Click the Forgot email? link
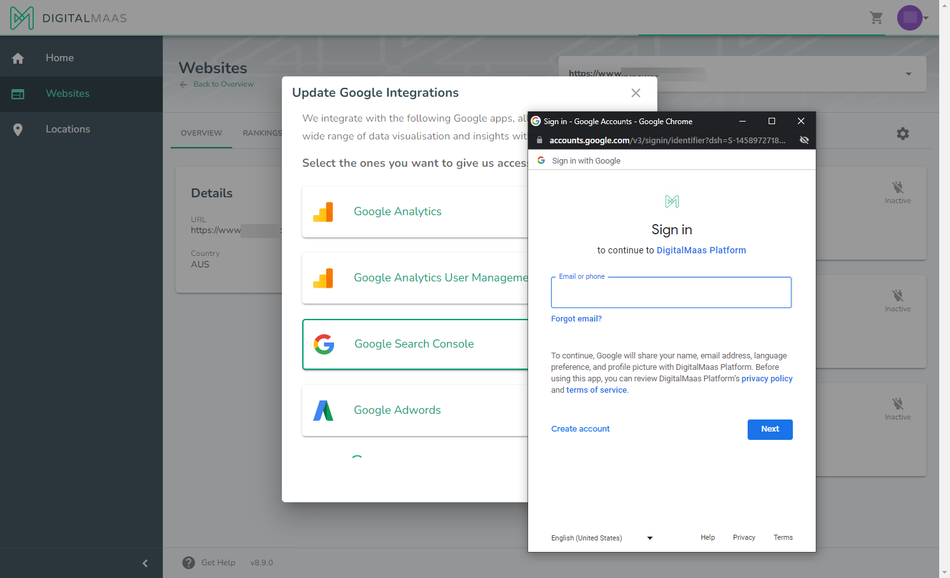This screenshot has width=950, height=578. [x=576, y=319]
